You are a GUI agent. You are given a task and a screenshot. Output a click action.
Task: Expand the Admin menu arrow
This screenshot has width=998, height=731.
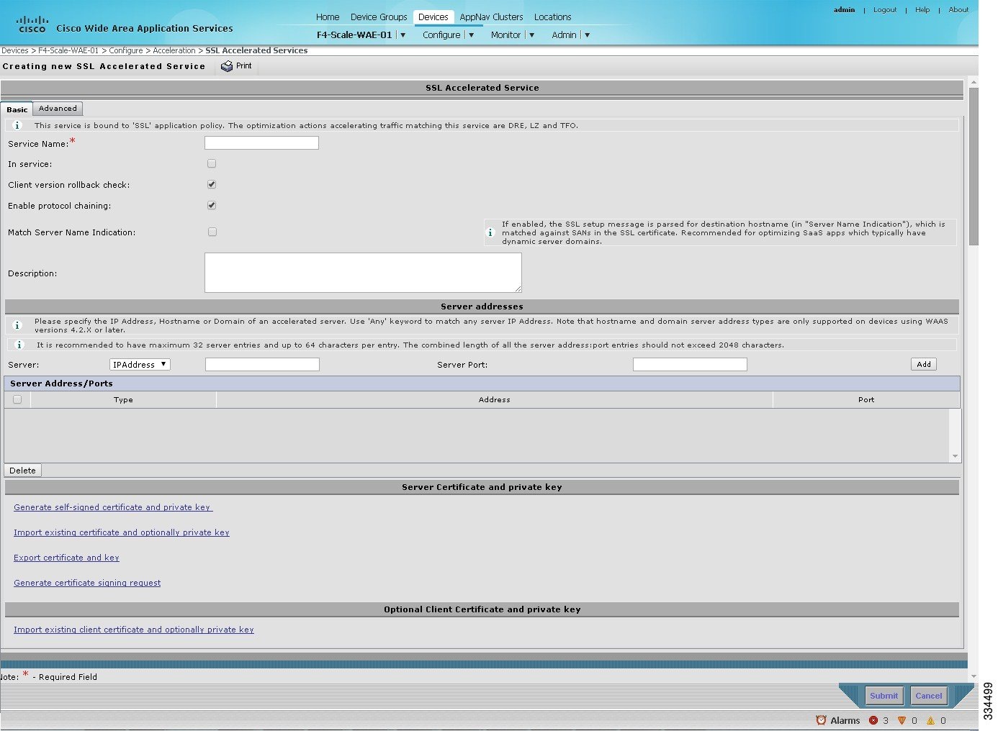pyautogui.click(x=588, y=35)
